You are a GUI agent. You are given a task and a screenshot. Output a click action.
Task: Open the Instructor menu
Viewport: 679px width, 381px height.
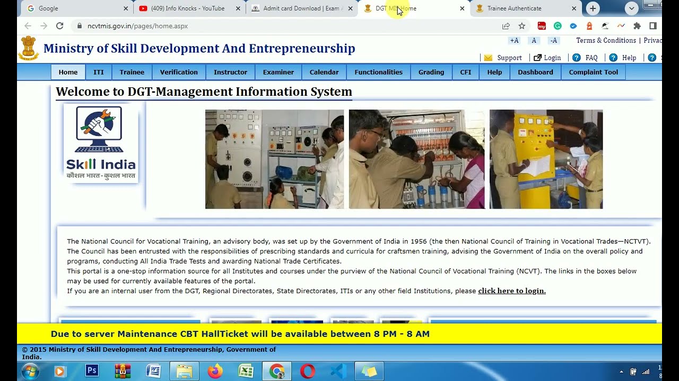tap(230, 72)
